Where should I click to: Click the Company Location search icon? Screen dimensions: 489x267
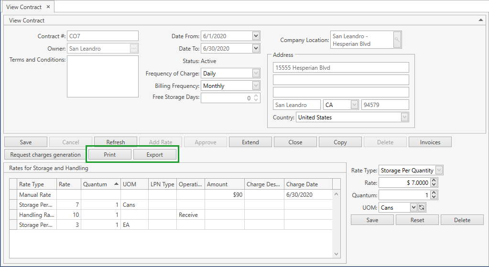pyautogui.click(x=397, y=40)
